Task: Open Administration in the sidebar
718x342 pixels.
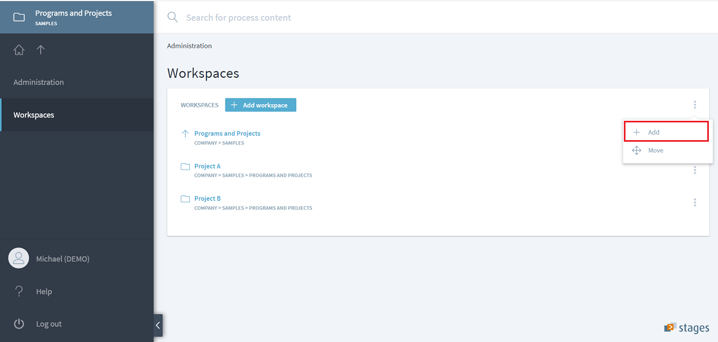Action: pos(39,82)
